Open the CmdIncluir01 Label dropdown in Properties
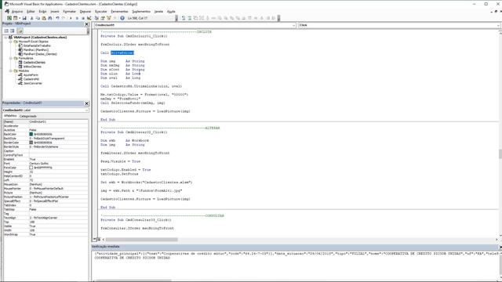The image size is (502, 282). coord(86,110)
